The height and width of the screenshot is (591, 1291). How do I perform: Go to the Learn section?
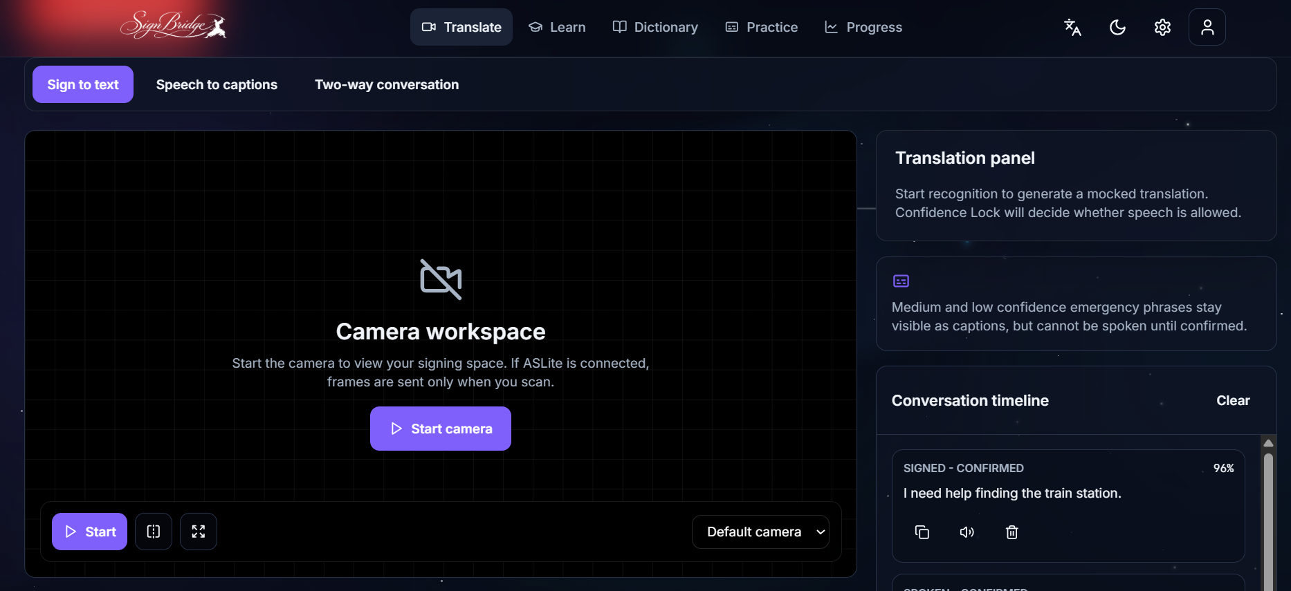click(557, 27)
